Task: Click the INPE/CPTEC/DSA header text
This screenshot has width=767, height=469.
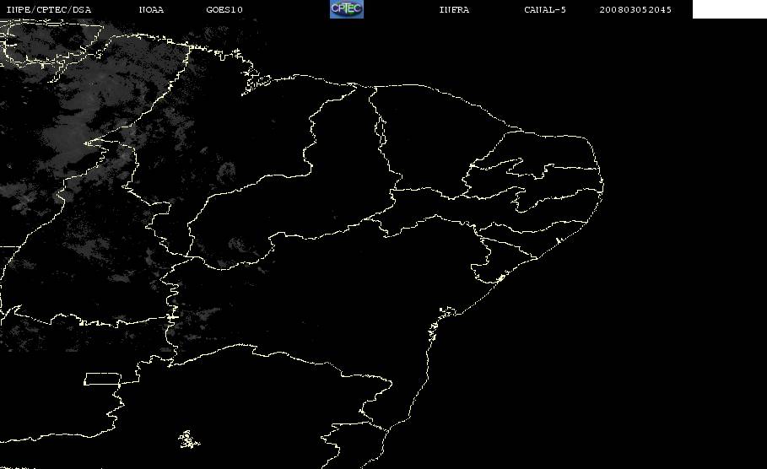Action: coord(48,10)
